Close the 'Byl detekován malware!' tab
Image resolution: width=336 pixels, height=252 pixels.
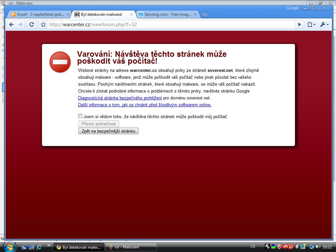(x=131, y=14)
